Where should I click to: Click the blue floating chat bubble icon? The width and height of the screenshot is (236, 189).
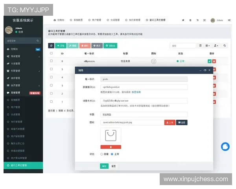(225, 146)
